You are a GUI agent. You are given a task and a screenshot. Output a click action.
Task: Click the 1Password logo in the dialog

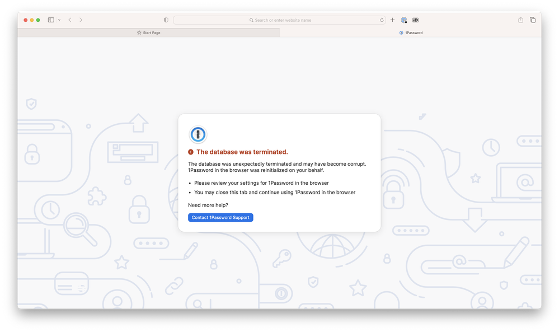click(198, 135)
